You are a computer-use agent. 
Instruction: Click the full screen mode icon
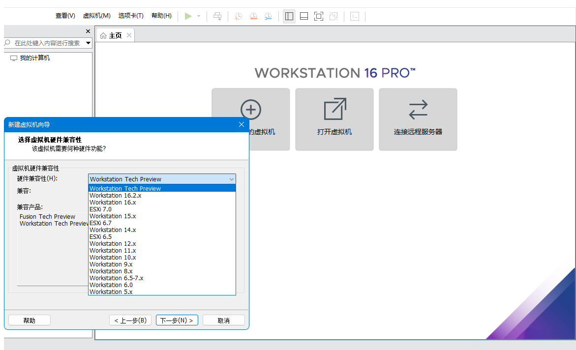click(x=318, y=16)
